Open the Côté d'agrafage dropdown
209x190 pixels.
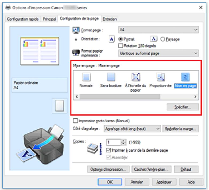click(132, 129)
